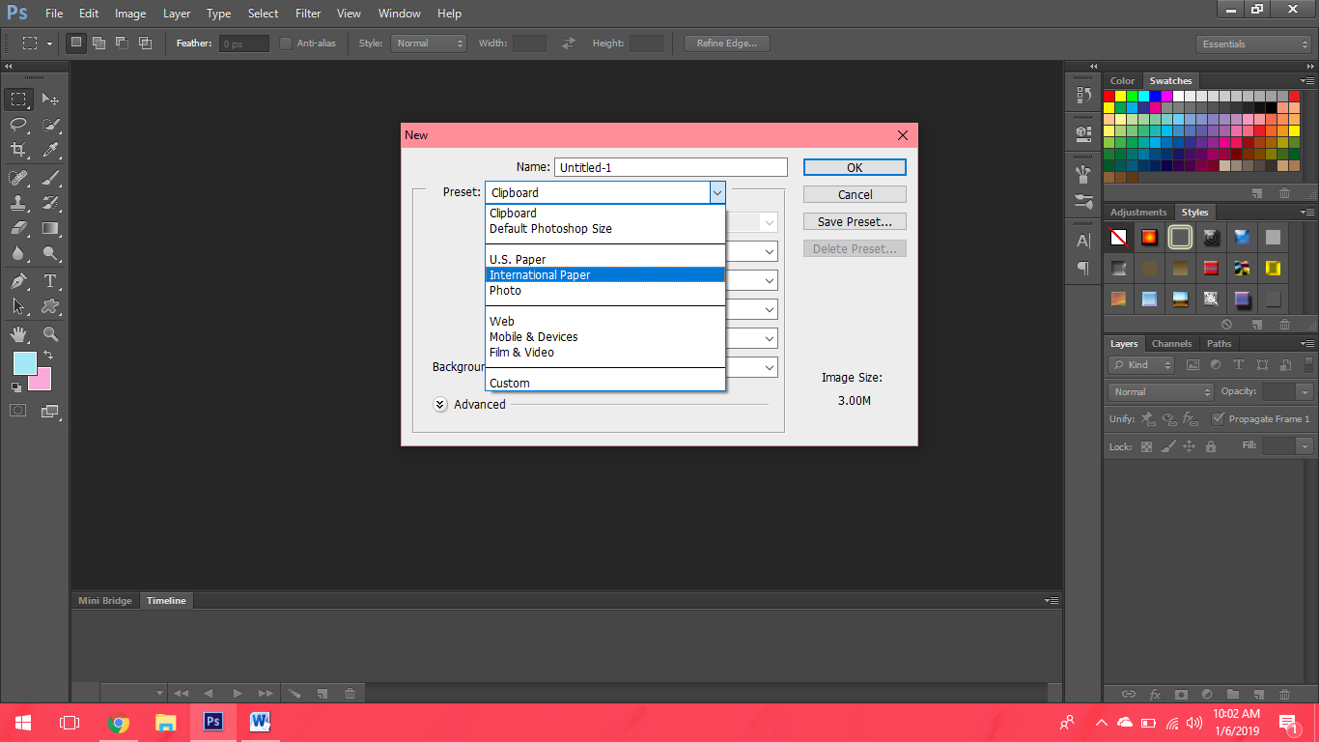Select the Hand tool
The image size is (1319, 742).
[18, 334]
